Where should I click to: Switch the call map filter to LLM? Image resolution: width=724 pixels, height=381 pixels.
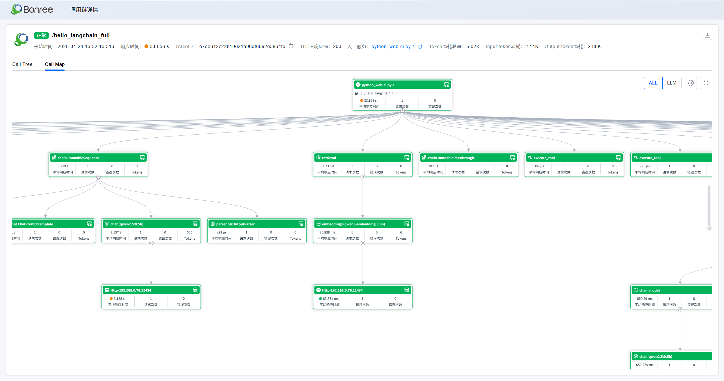coord(672,83)
